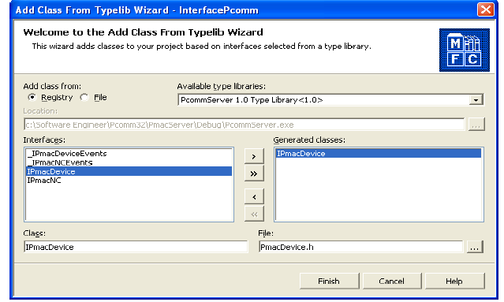Click the browse button next to Location field

tap(476, 125)
